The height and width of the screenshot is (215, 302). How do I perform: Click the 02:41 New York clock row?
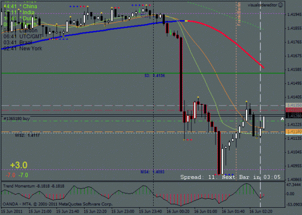point(23,48)
